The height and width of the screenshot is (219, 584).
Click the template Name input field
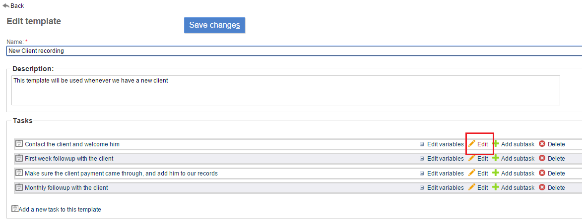click(293, 51)
